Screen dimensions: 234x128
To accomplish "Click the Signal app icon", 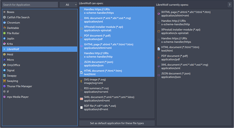I will click(x=4, y=70).
